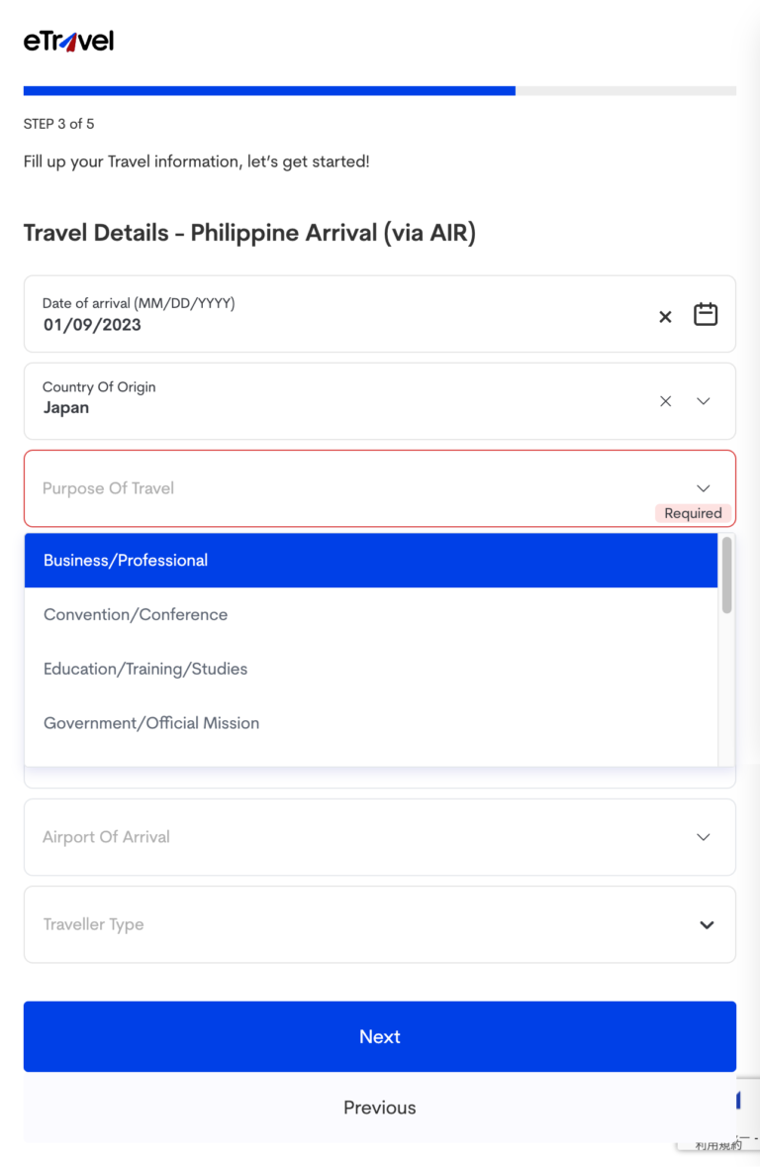Click the Date of arrival input field
The image size is (760, 1167).
[297, 313]
